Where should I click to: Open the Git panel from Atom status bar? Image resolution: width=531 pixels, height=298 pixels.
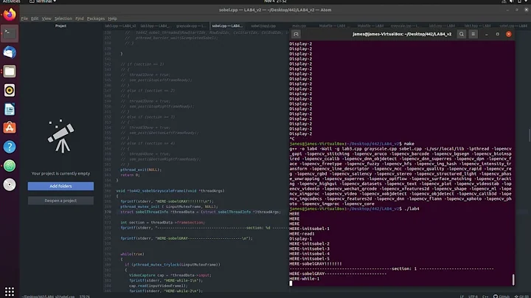point(521,297)
